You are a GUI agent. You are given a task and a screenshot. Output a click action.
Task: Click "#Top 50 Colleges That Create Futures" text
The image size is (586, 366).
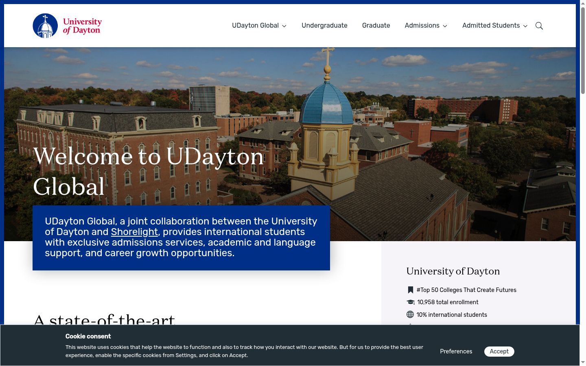[466, 290]
